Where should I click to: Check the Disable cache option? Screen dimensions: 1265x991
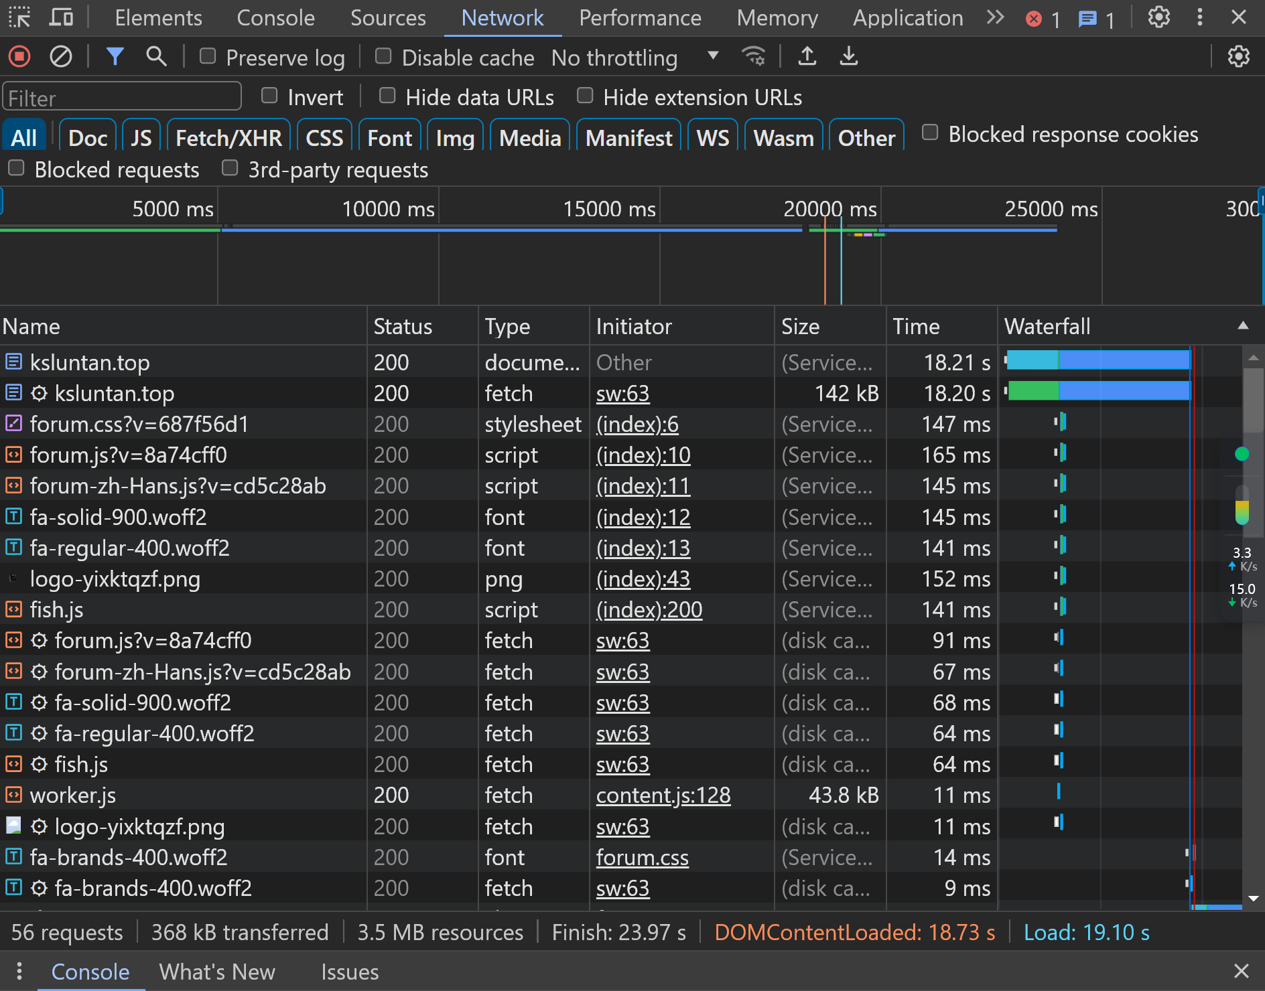[383, 57]
